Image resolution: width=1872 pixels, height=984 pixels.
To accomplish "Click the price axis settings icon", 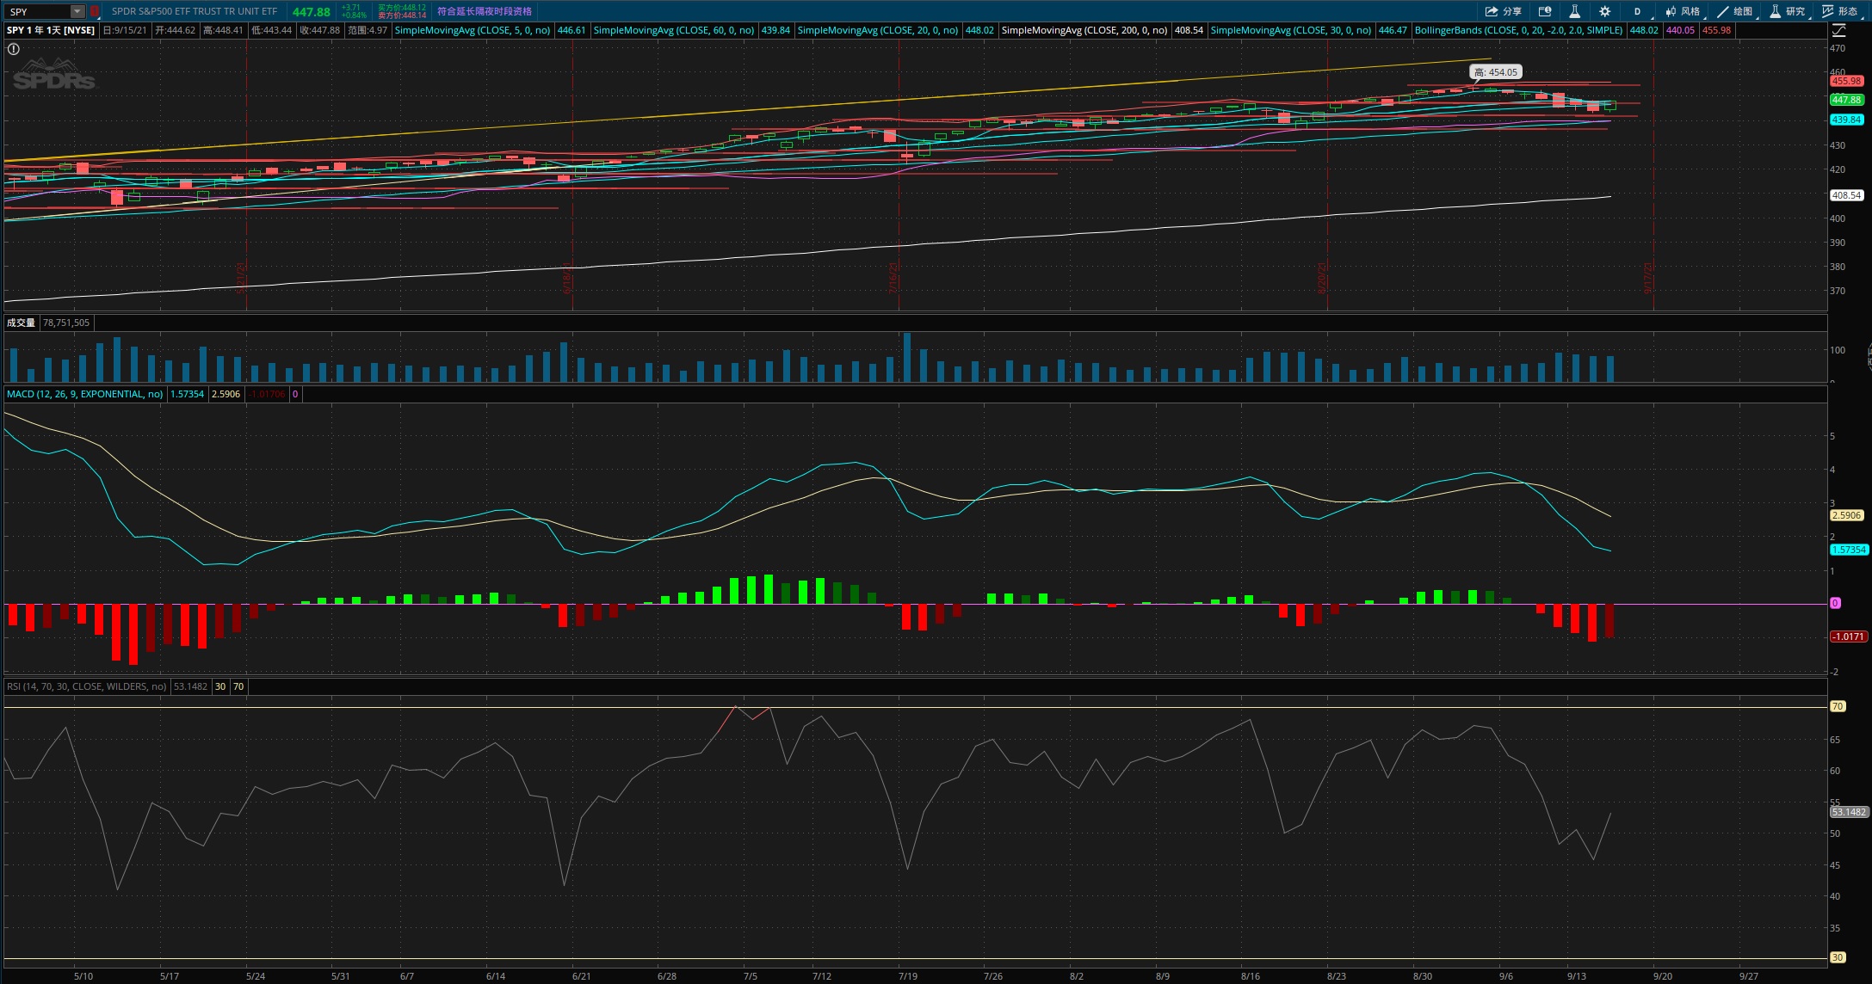I will pos(1838,30).
